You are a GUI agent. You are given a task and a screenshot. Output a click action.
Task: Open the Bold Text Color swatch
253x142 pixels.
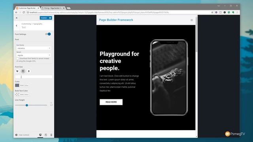17,95
